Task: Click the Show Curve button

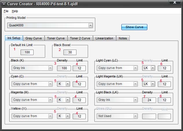Action: 134,27
